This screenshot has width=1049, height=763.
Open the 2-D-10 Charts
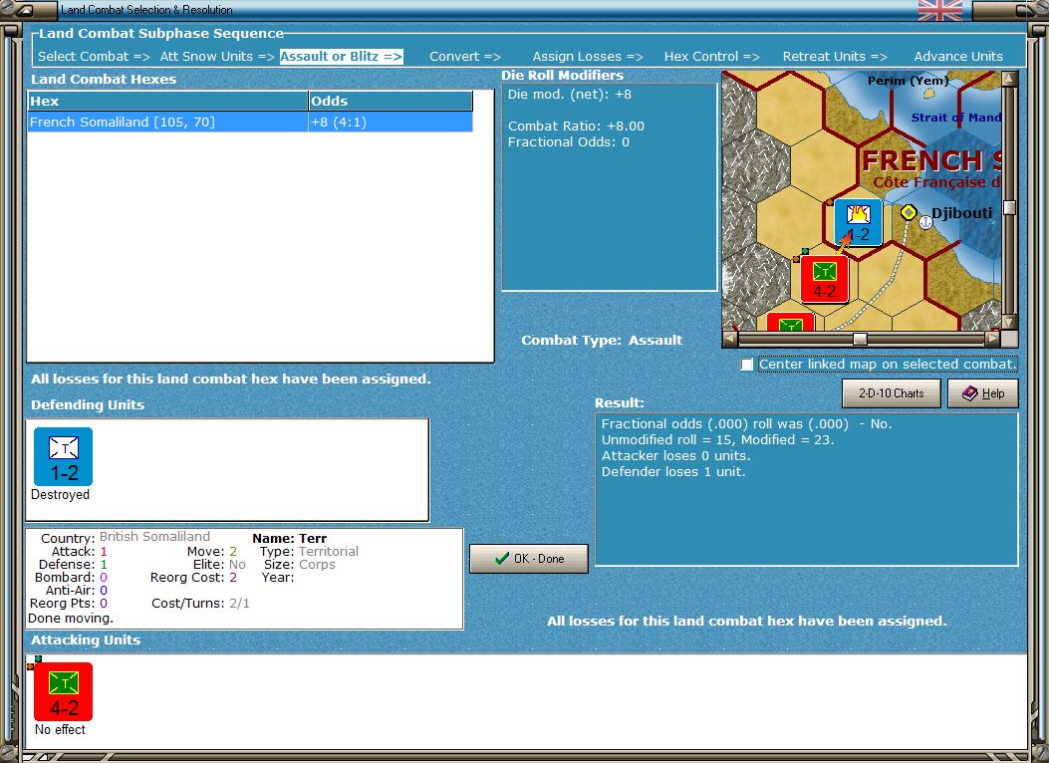[892, 393]
